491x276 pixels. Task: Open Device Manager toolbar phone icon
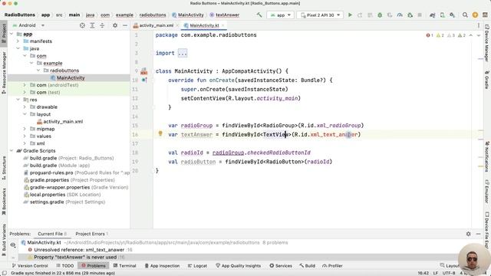coord(443,15)
